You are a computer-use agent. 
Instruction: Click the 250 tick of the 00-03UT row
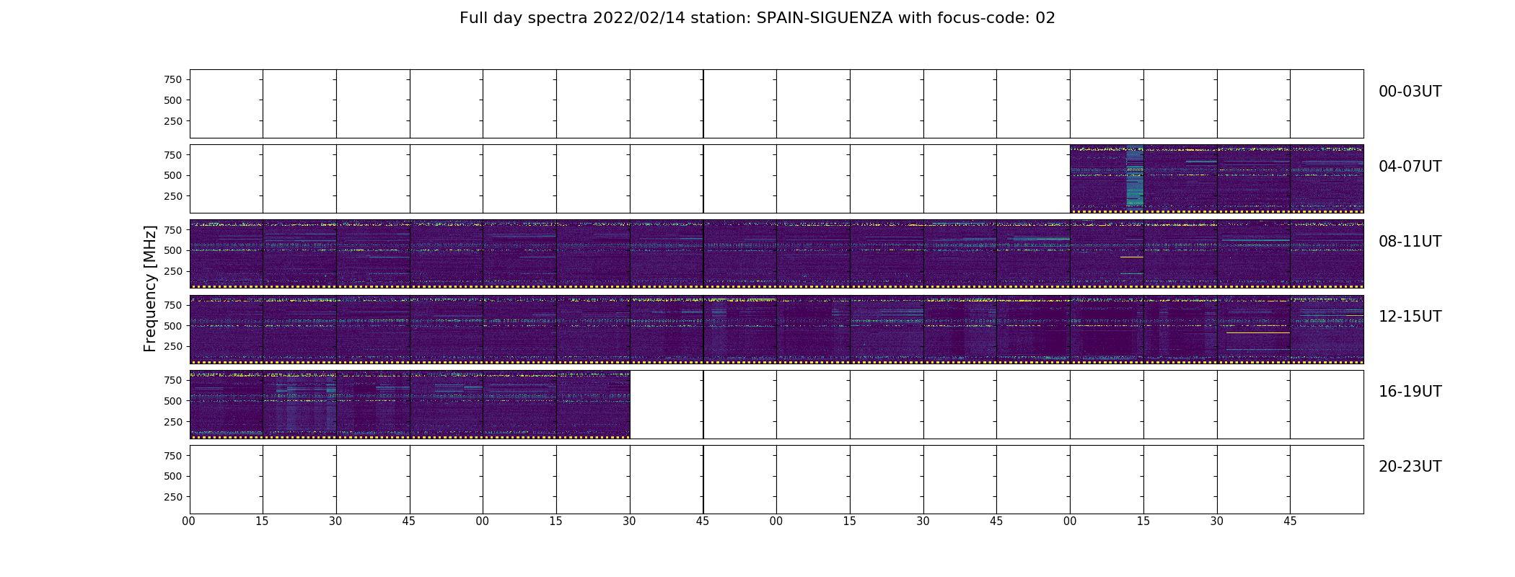tap(173, 121)
